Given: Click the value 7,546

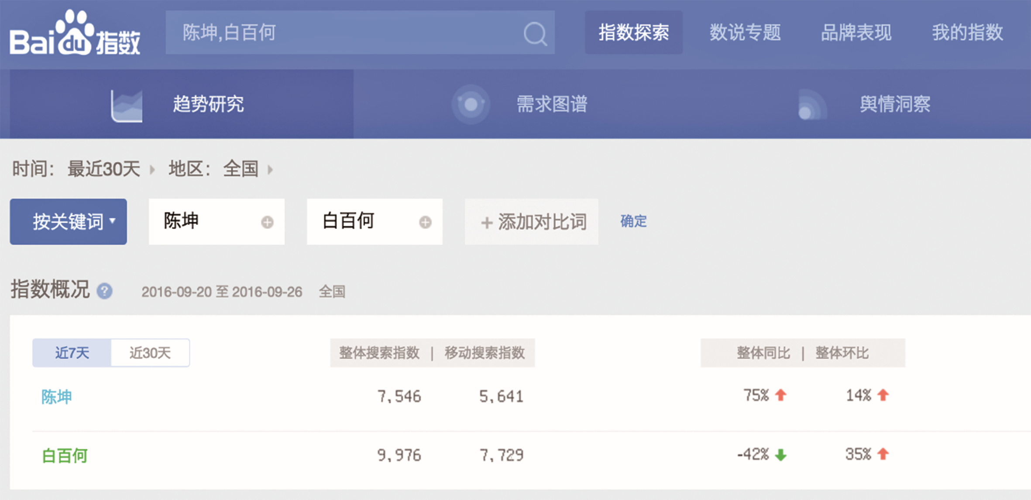Looking at the screenshot, I should 399,396.
